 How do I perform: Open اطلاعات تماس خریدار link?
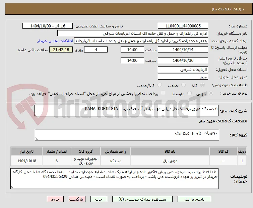point(55,41)
